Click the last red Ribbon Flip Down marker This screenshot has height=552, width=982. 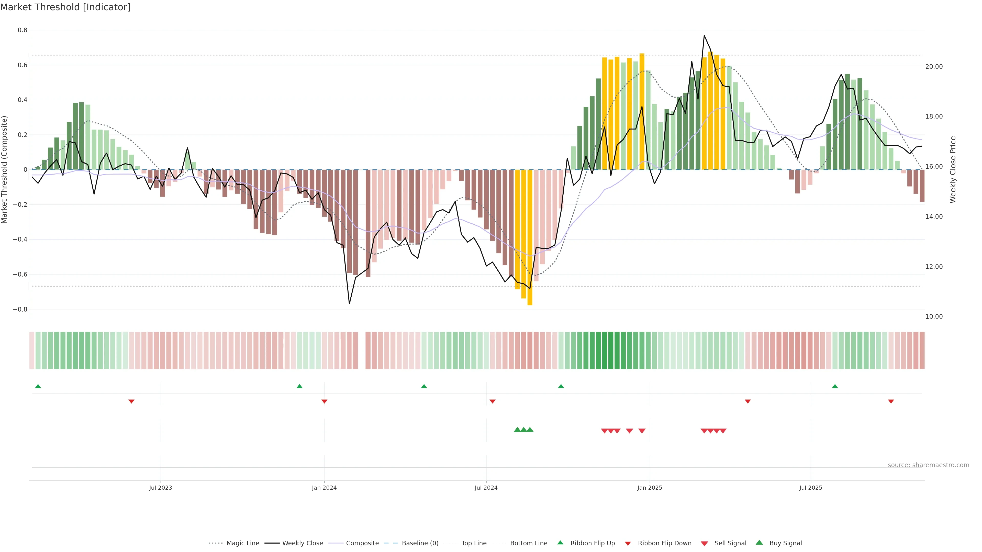891,401
